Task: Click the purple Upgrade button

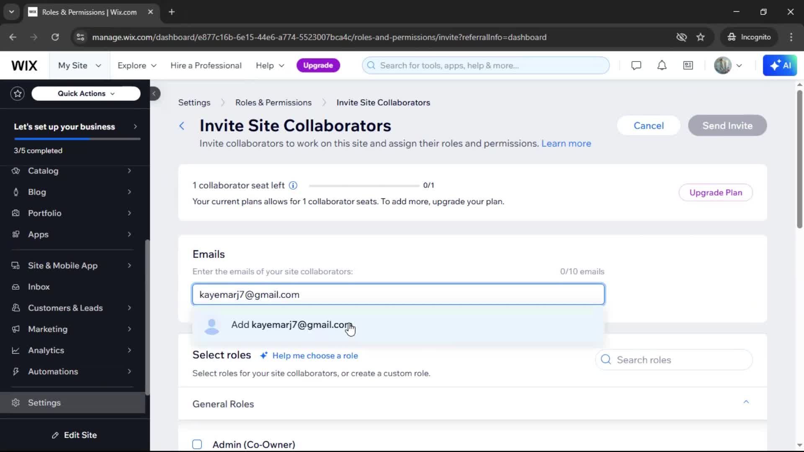Action: (x=318, y=65)
